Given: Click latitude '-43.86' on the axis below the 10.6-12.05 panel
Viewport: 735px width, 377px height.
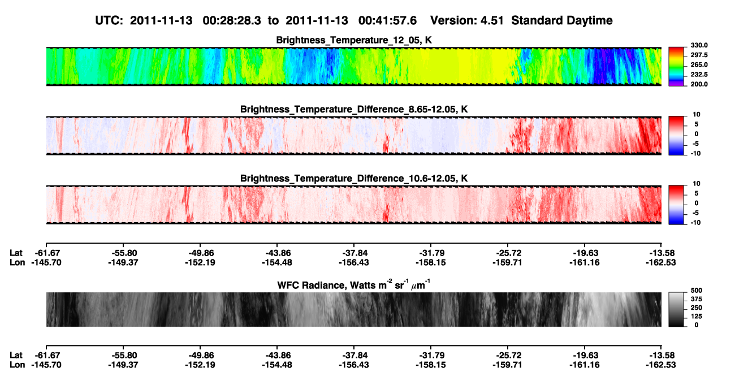Looking at the screenshot, I should pos(277,253).
